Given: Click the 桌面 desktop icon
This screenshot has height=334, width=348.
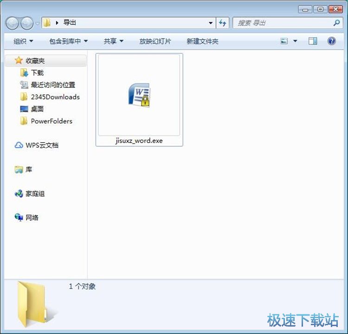Looking at the screenshot, I should [x=24, y=109].
